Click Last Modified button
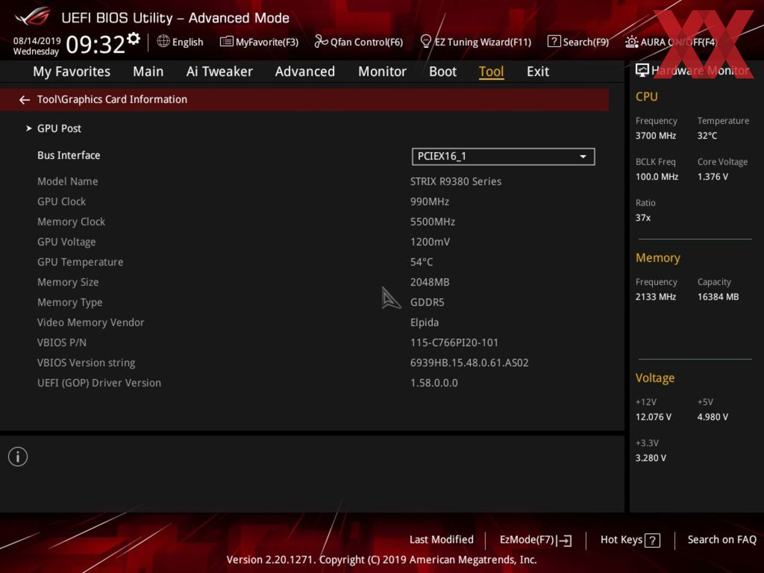The width and height of the screenshot is (764, 573). [x=442, y=540]
